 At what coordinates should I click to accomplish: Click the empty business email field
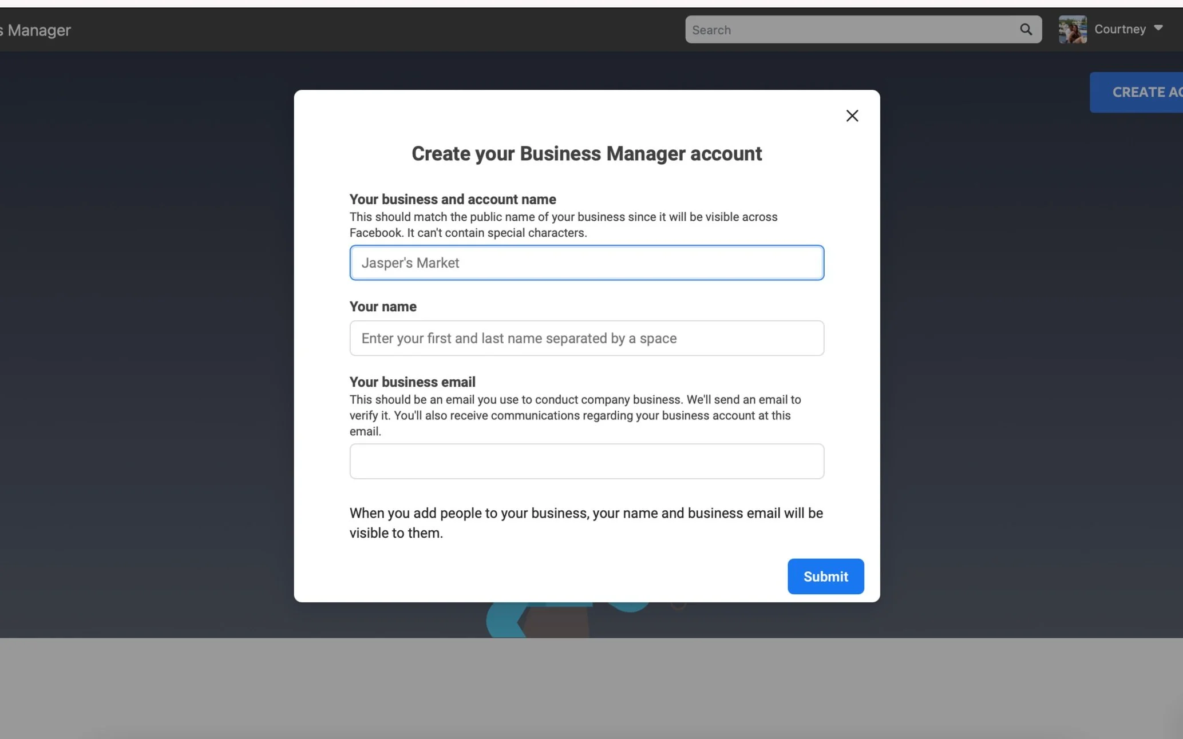pos(586,461)
